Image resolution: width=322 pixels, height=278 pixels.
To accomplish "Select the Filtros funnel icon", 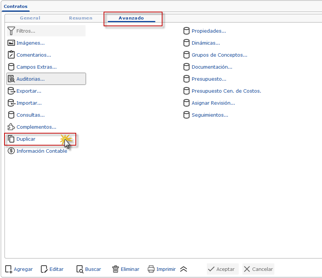I will click(x=11, y=30).
